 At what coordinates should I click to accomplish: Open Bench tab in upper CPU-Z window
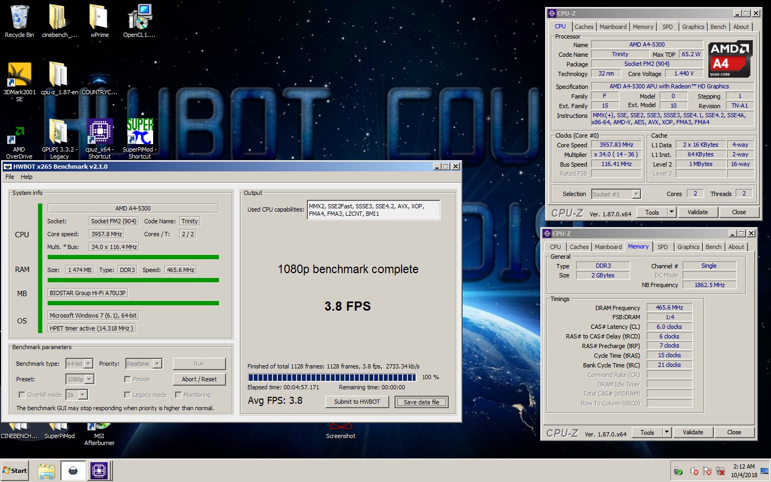click(719, 27)
